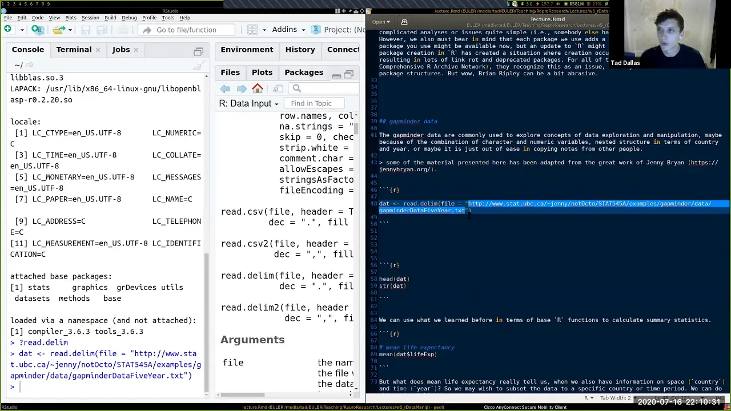This screenshot has width=731, height=411.
Task: Click the Arguments heading in Help
Action: (252, 340)
